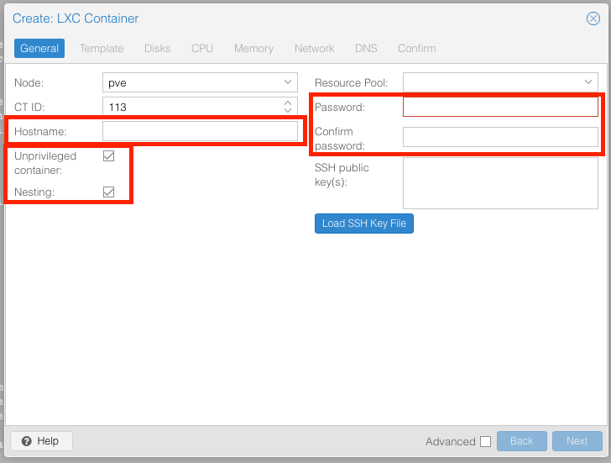The height and width of the screenshot is (463, 611).
Task: Click into the Password field
Action: click(500, 107)
